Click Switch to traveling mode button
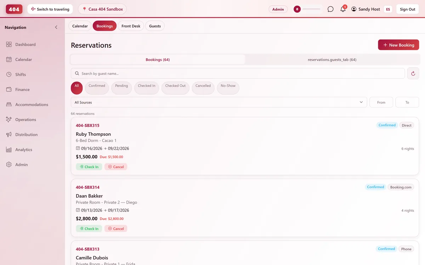The height and width of the screenshot is (265, 425). point(50,9)
